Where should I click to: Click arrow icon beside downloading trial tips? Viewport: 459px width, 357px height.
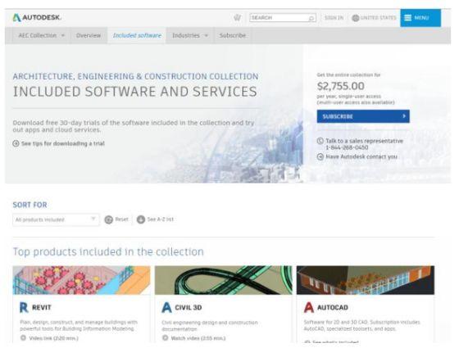[x=16, y=143]
